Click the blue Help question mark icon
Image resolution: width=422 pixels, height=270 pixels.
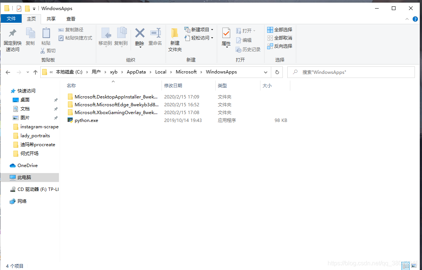(x=415, y=19)
